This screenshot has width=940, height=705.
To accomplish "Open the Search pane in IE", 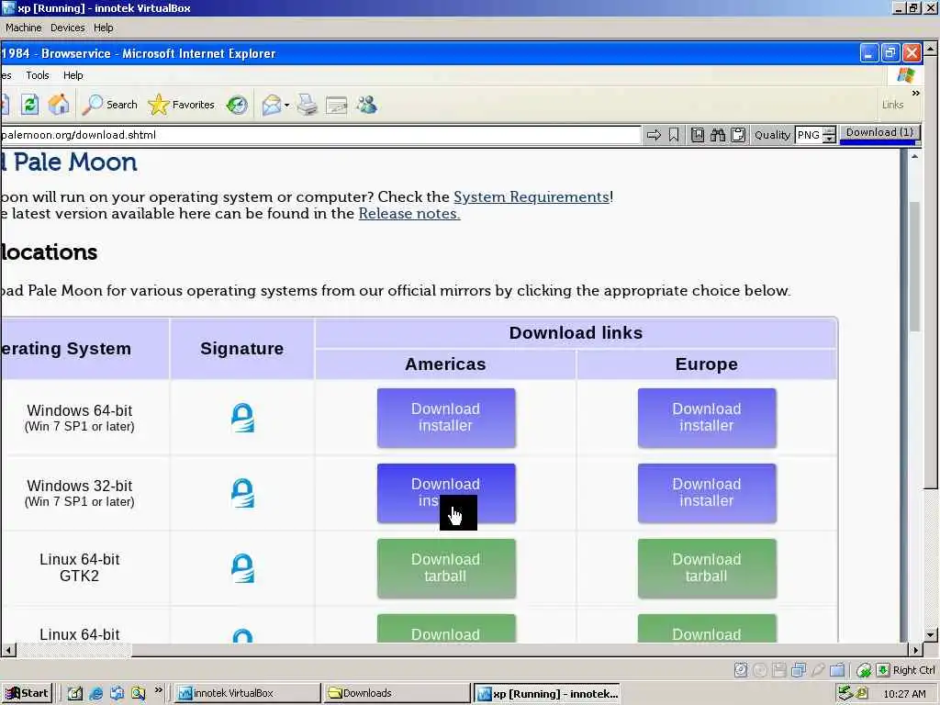I will point(110,105).
